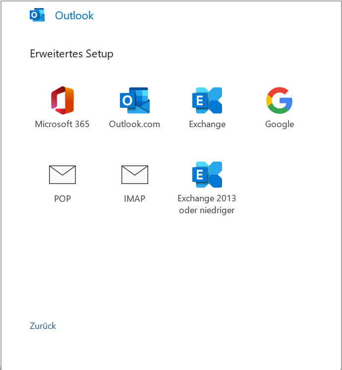Viewport: 342px width, 370px height.
Task: Select the Microsoft 365 account icon
Action: [62, 100]
